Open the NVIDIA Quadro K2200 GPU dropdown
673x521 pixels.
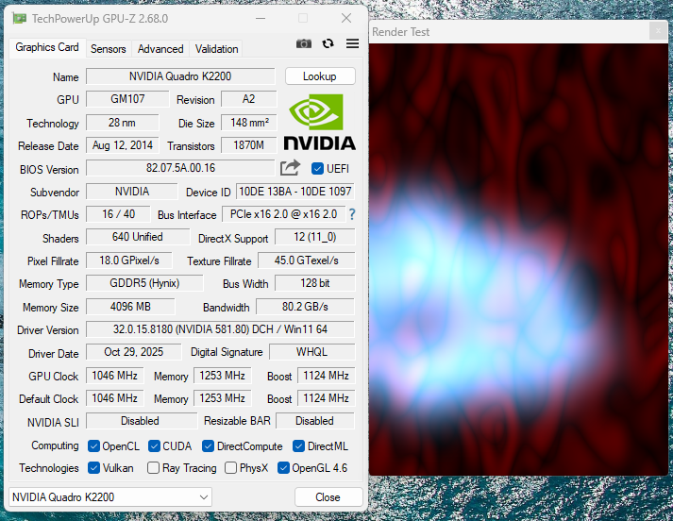110,497
